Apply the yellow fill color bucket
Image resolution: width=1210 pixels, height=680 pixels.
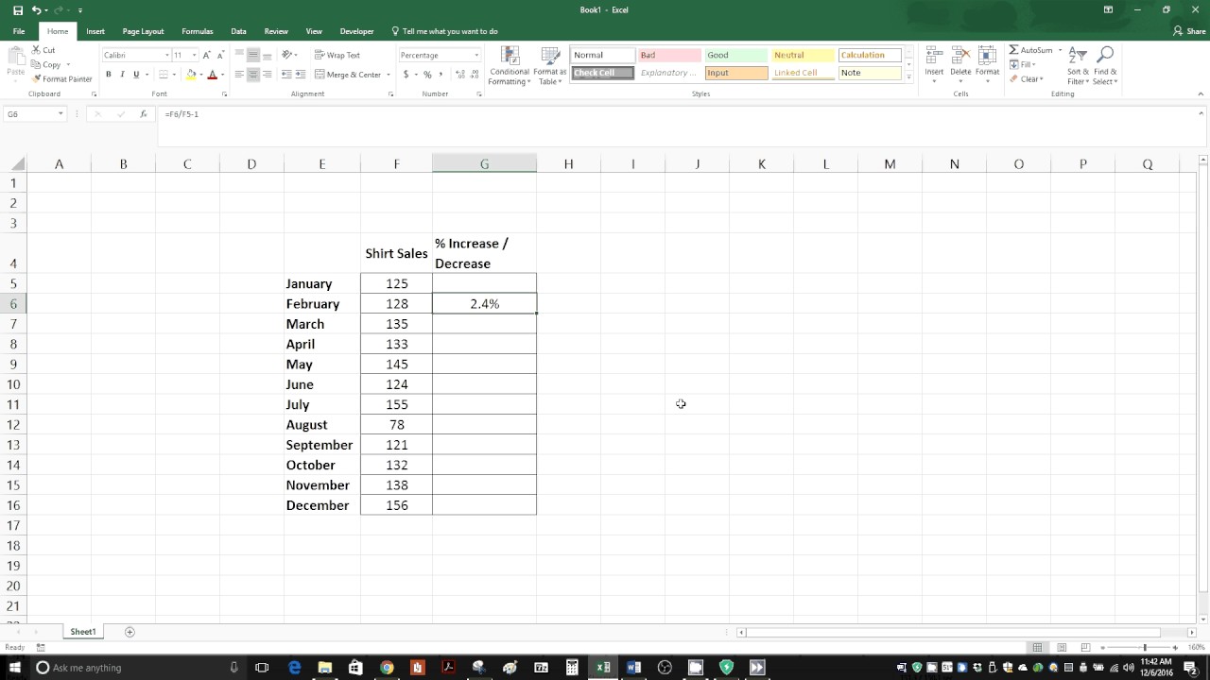click(x=191, y=75)
